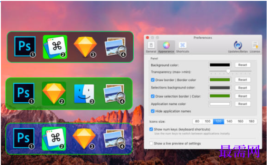Open the selection border color swatch
The image size is (268, 165).
tap(220, 96)
